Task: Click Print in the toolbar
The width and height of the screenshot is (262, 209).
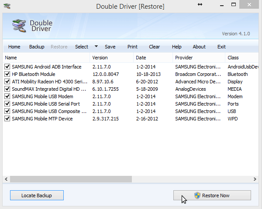Action: (x=132, y=47)
